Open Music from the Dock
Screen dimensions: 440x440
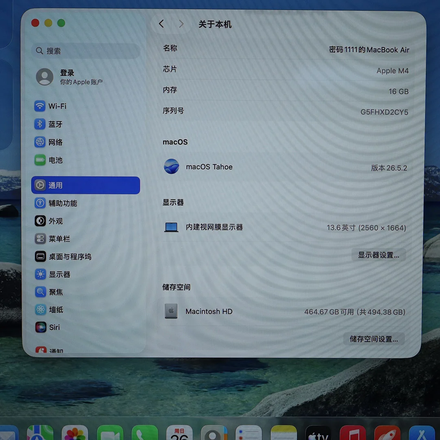353,432
